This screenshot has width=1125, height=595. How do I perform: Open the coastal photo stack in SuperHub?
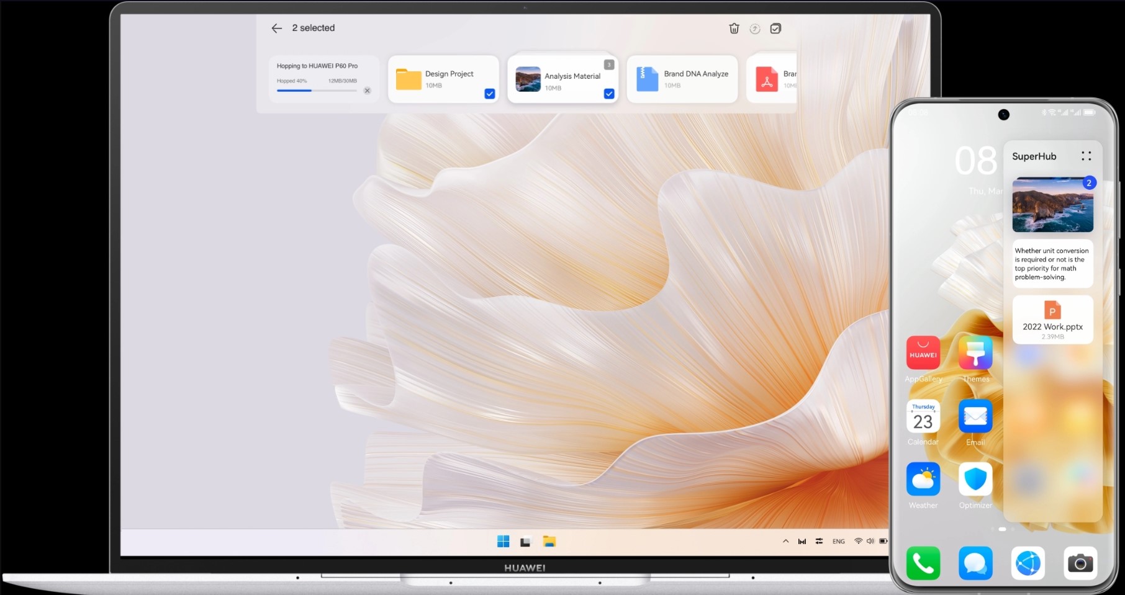point(1052,205)
